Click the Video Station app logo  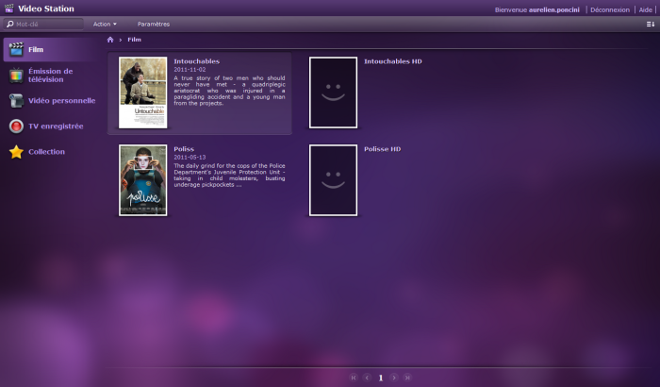pos(9,8)
